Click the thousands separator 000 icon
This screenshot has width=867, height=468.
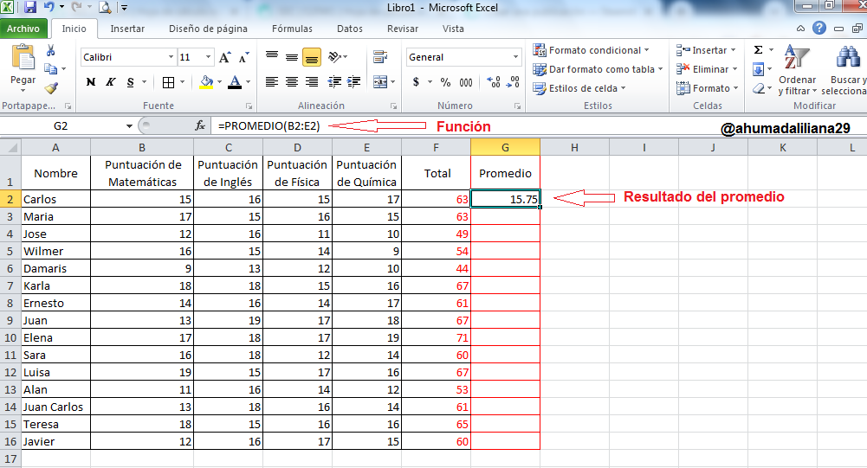coord(466,82)
